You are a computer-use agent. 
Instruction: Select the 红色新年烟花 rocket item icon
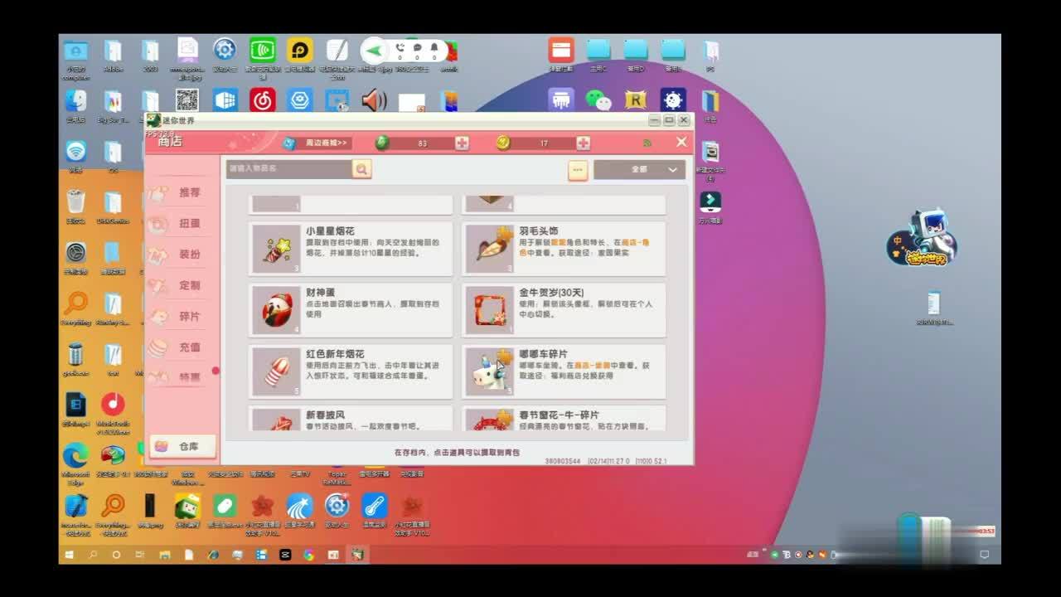pyautogui.click(x=276, y=371)
